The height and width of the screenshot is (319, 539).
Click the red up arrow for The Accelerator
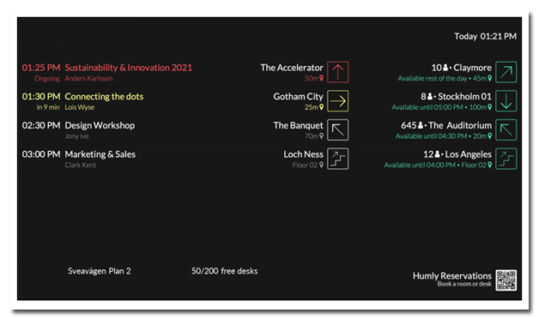tap(337, 72)
